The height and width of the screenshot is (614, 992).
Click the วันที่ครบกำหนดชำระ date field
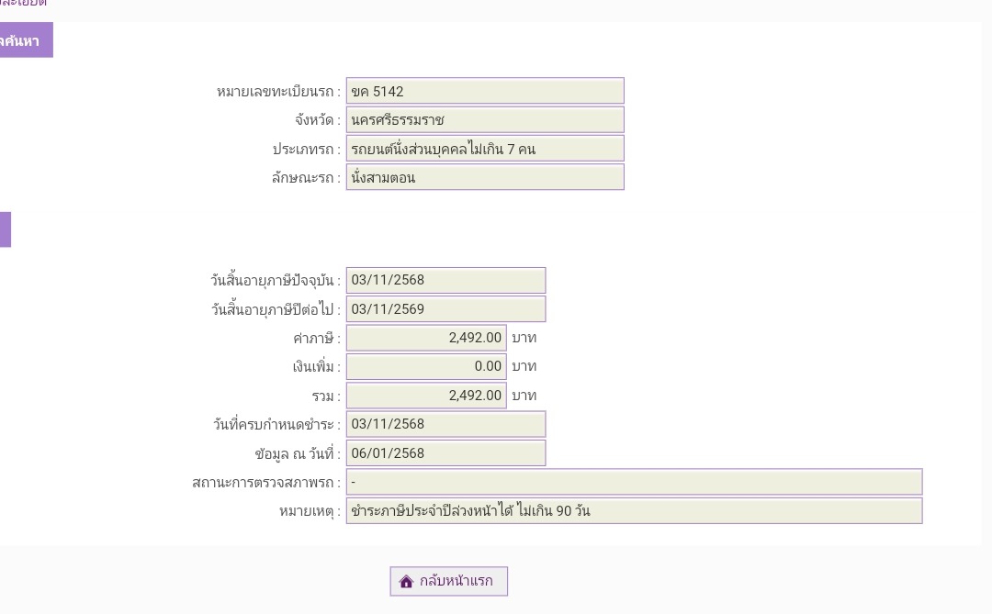pyautogui.click(x=445, y=424)
